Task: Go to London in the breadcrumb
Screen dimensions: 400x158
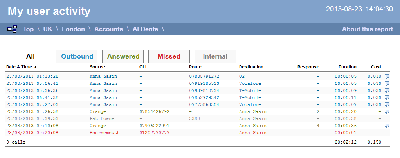Action: pos(73,29)
